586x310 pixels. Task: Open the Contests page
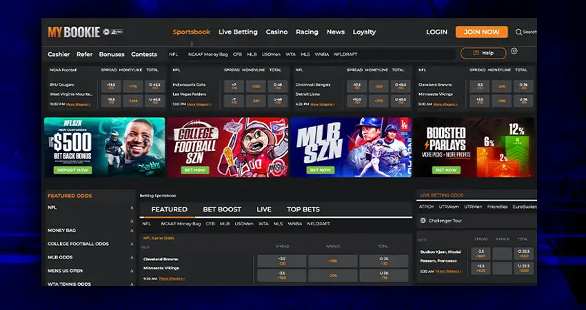[144, 54]
